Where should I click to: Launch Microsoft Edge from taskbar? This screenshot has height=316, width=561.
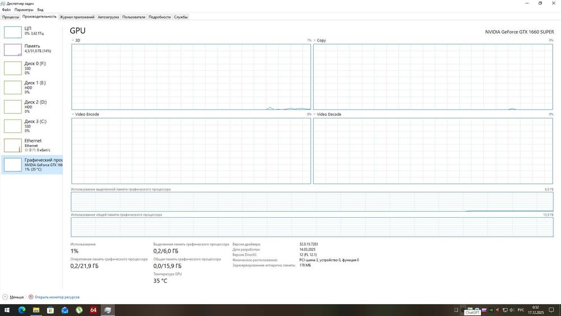coord(22,310)
